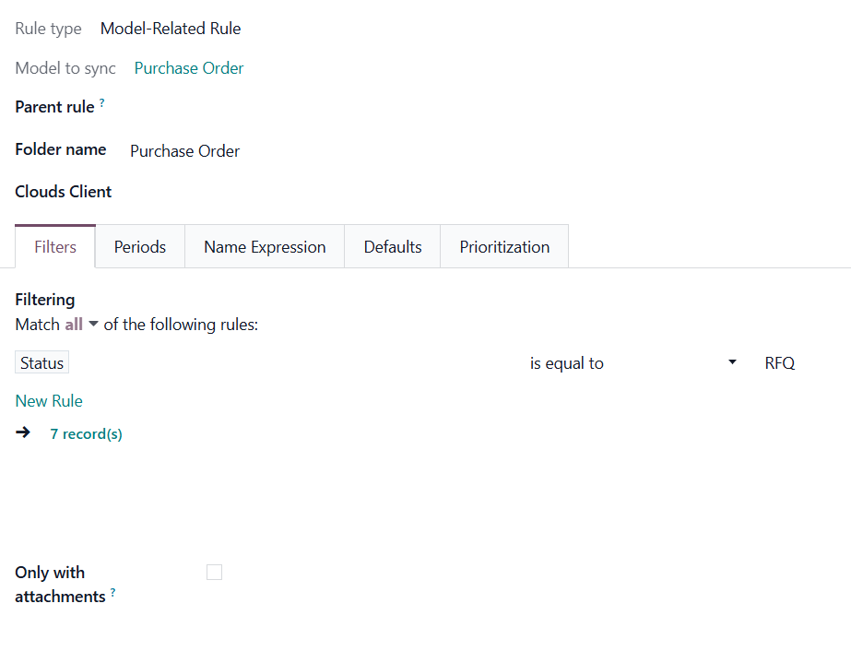851x651 pixels.
Task: View the 7 record(s) link
Action: click(x=86, y=433)
